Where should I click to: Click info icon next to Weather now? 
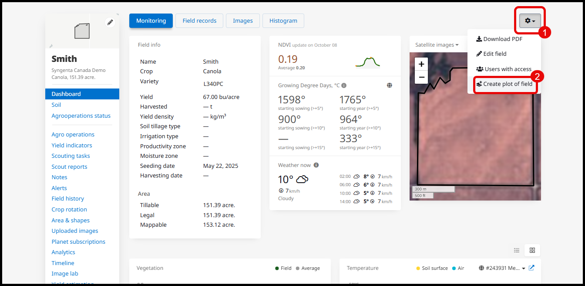pyautogui.click(x=316, y=165)
